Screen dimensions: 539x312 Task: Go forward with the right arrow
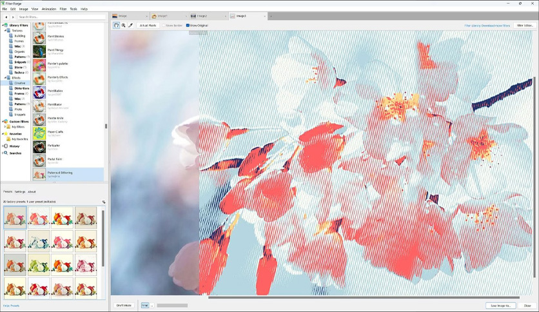[13, 17]
